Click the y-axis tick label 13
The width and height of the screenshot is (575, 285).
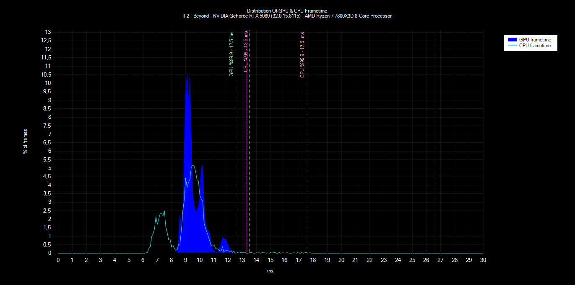pyautogui.click(x=48, y=32)
